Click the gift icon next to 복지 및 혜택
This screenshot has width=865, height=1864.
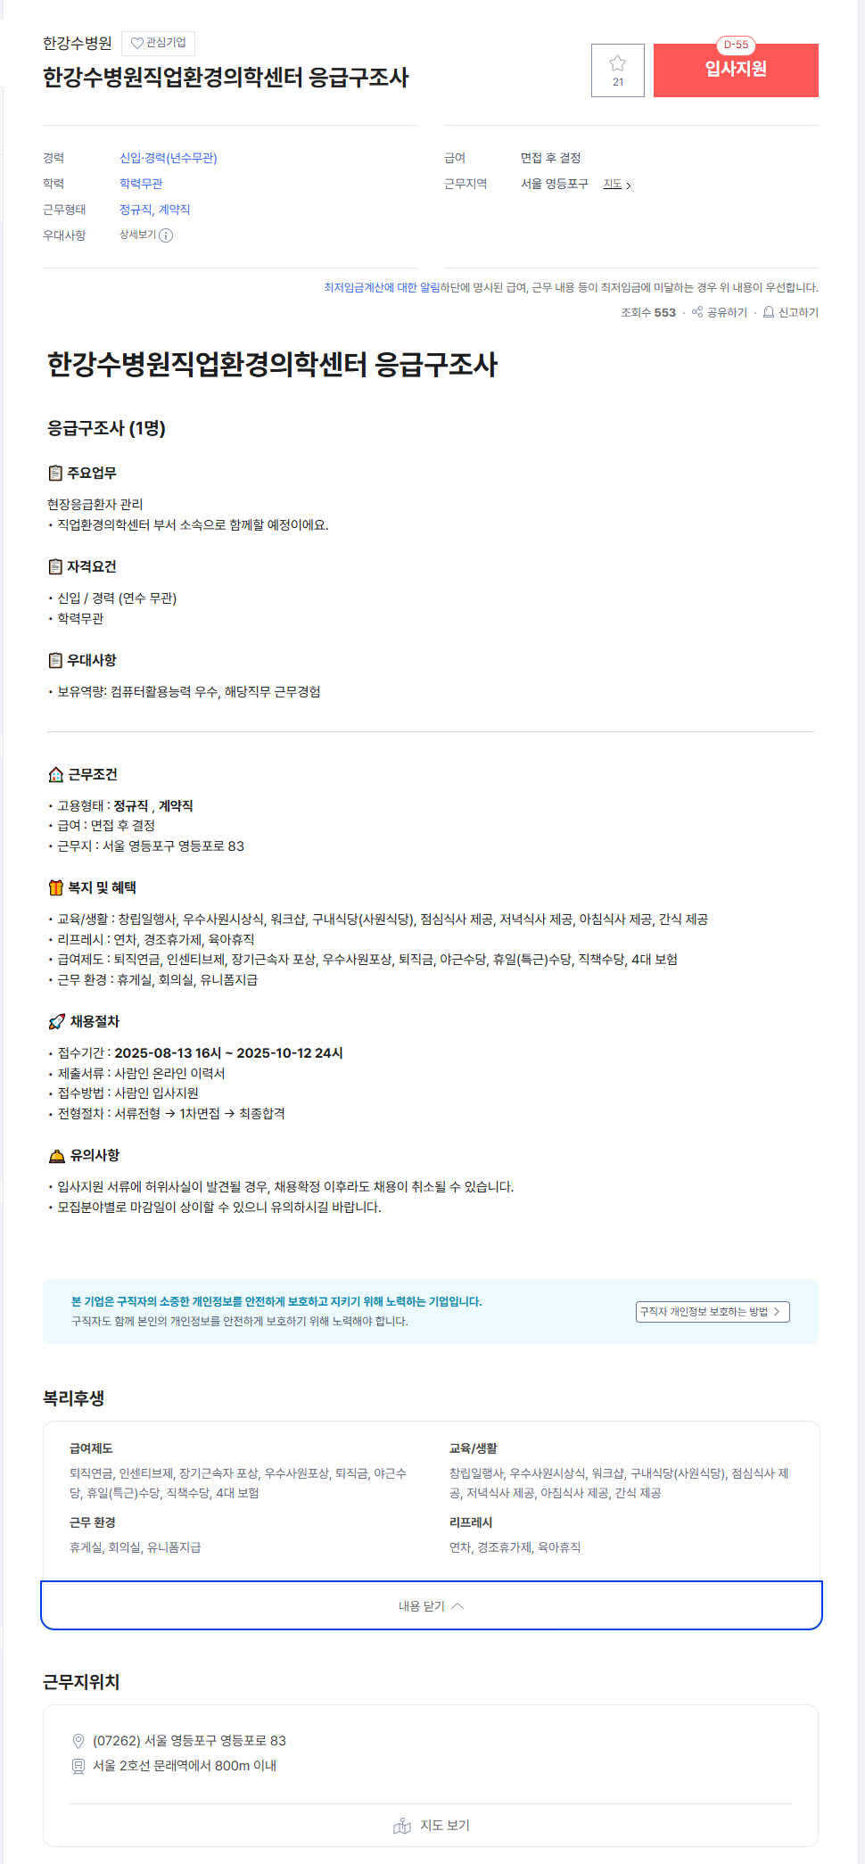click(56, 887)
